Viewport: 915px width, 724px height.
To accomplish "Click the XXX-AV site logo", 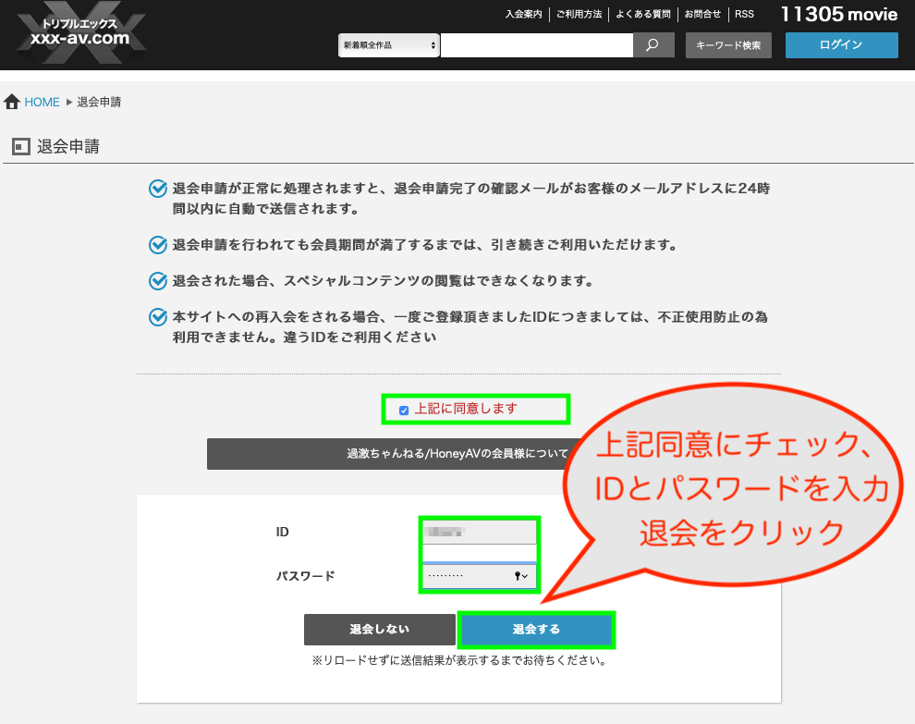I will [x=79, y=35].
